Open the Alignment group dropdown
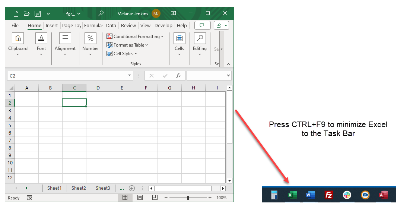 [65, 44]
